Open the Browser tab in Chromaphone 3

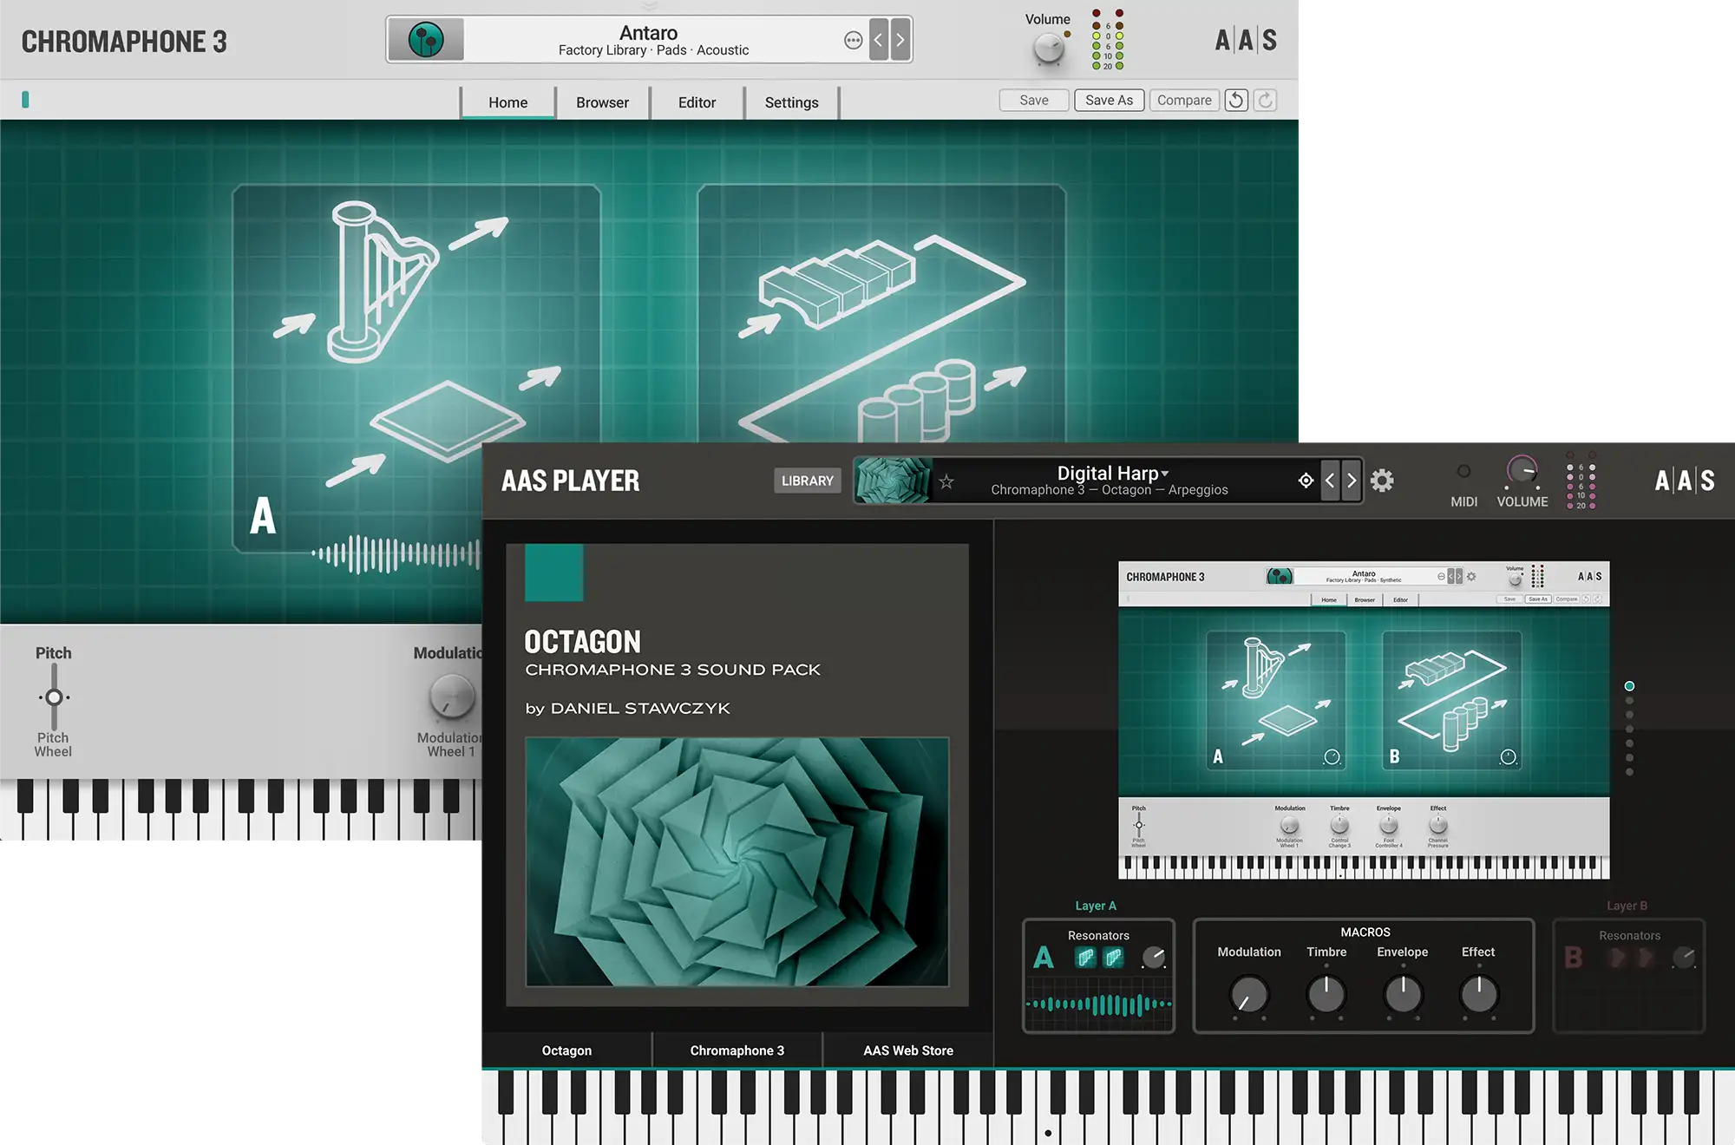tap(602, 102)
